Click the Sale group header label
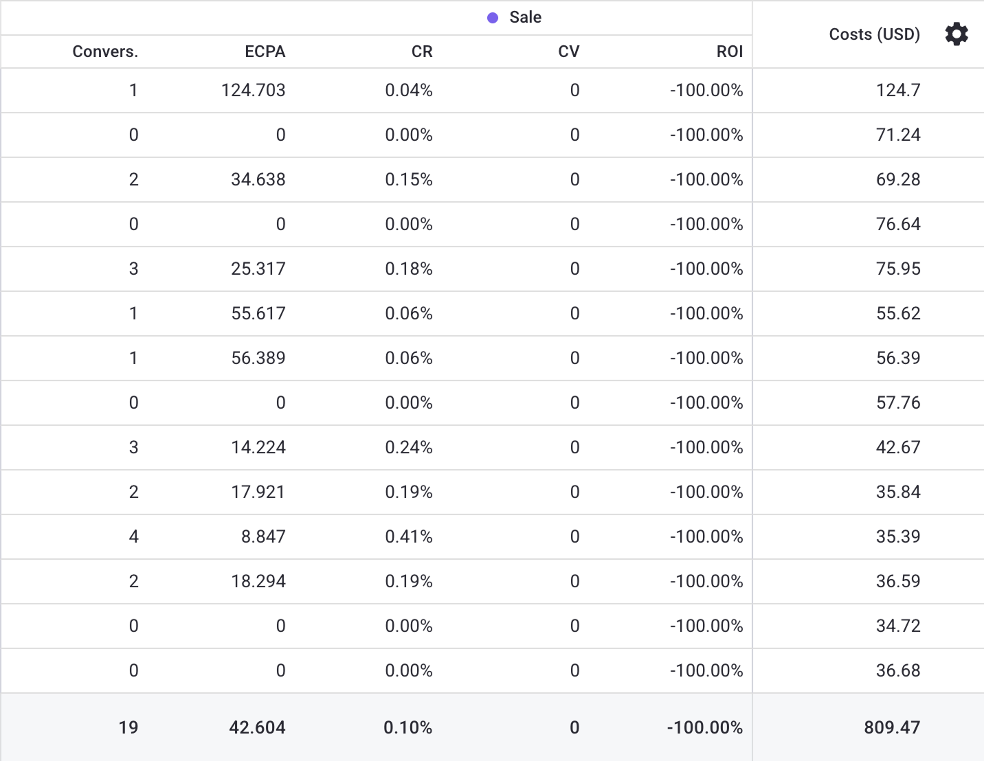This screenshot has width=984, height=761. tap(525, 18)
